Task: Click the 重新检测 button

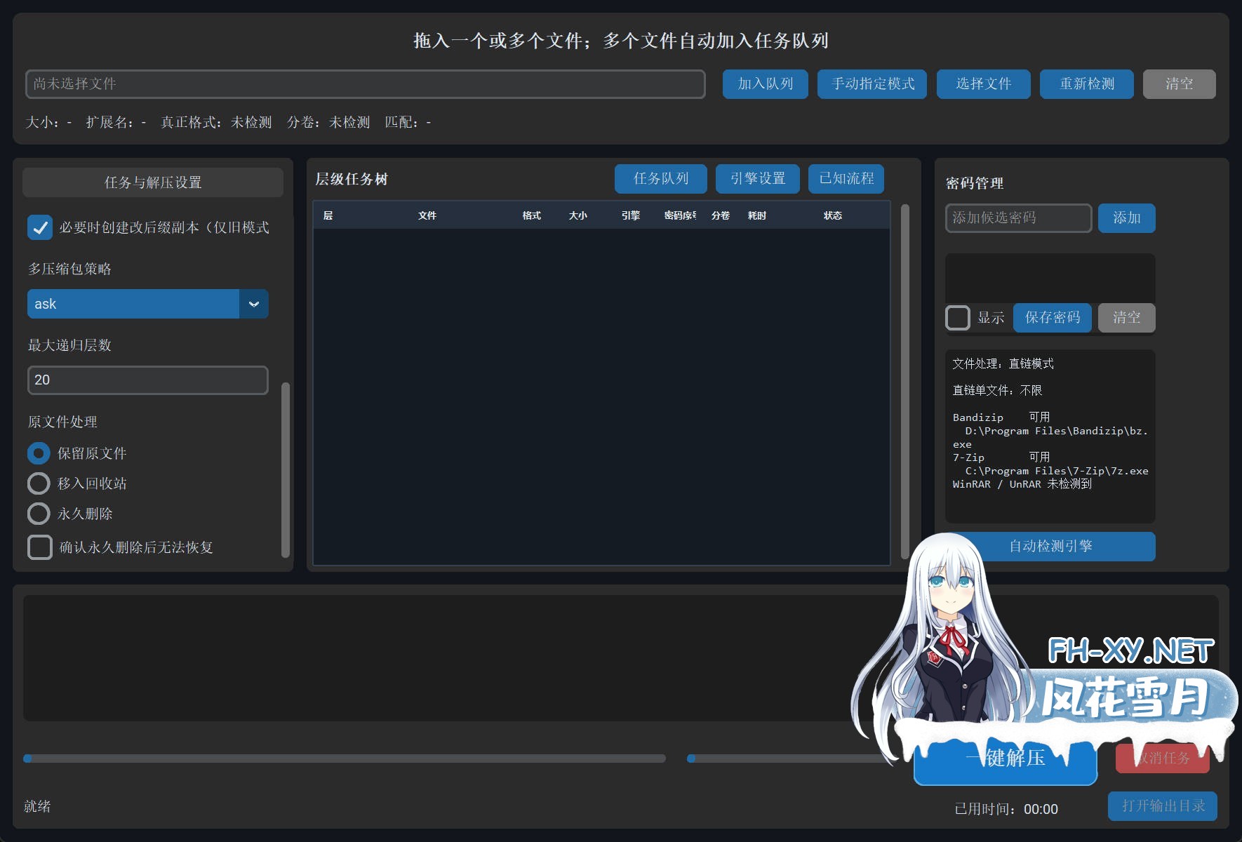Action: coord(1087,84)
